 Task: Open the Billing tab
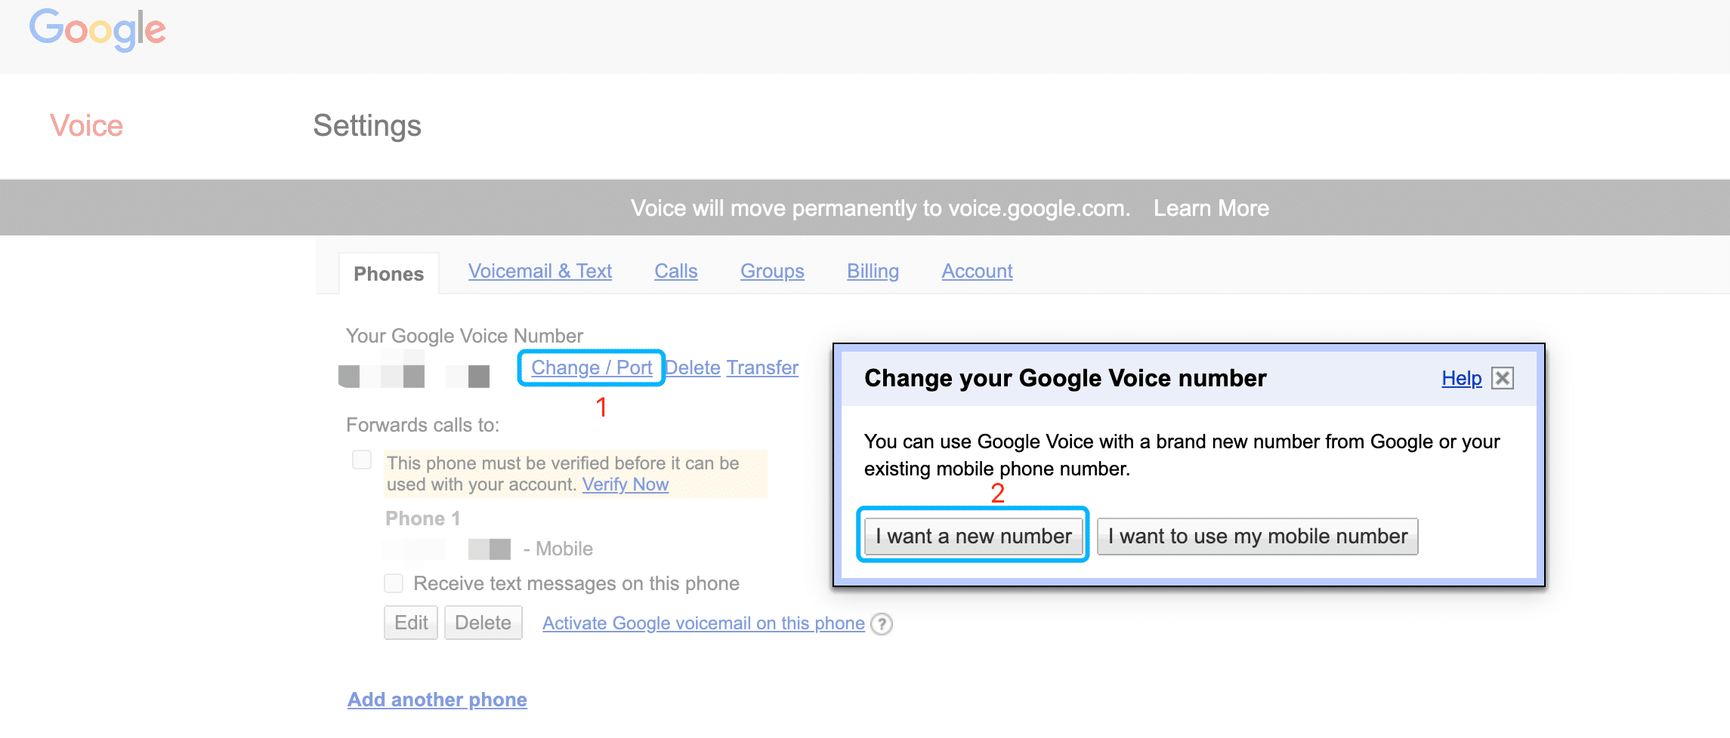pyautogui.click(x=873, y=271)
